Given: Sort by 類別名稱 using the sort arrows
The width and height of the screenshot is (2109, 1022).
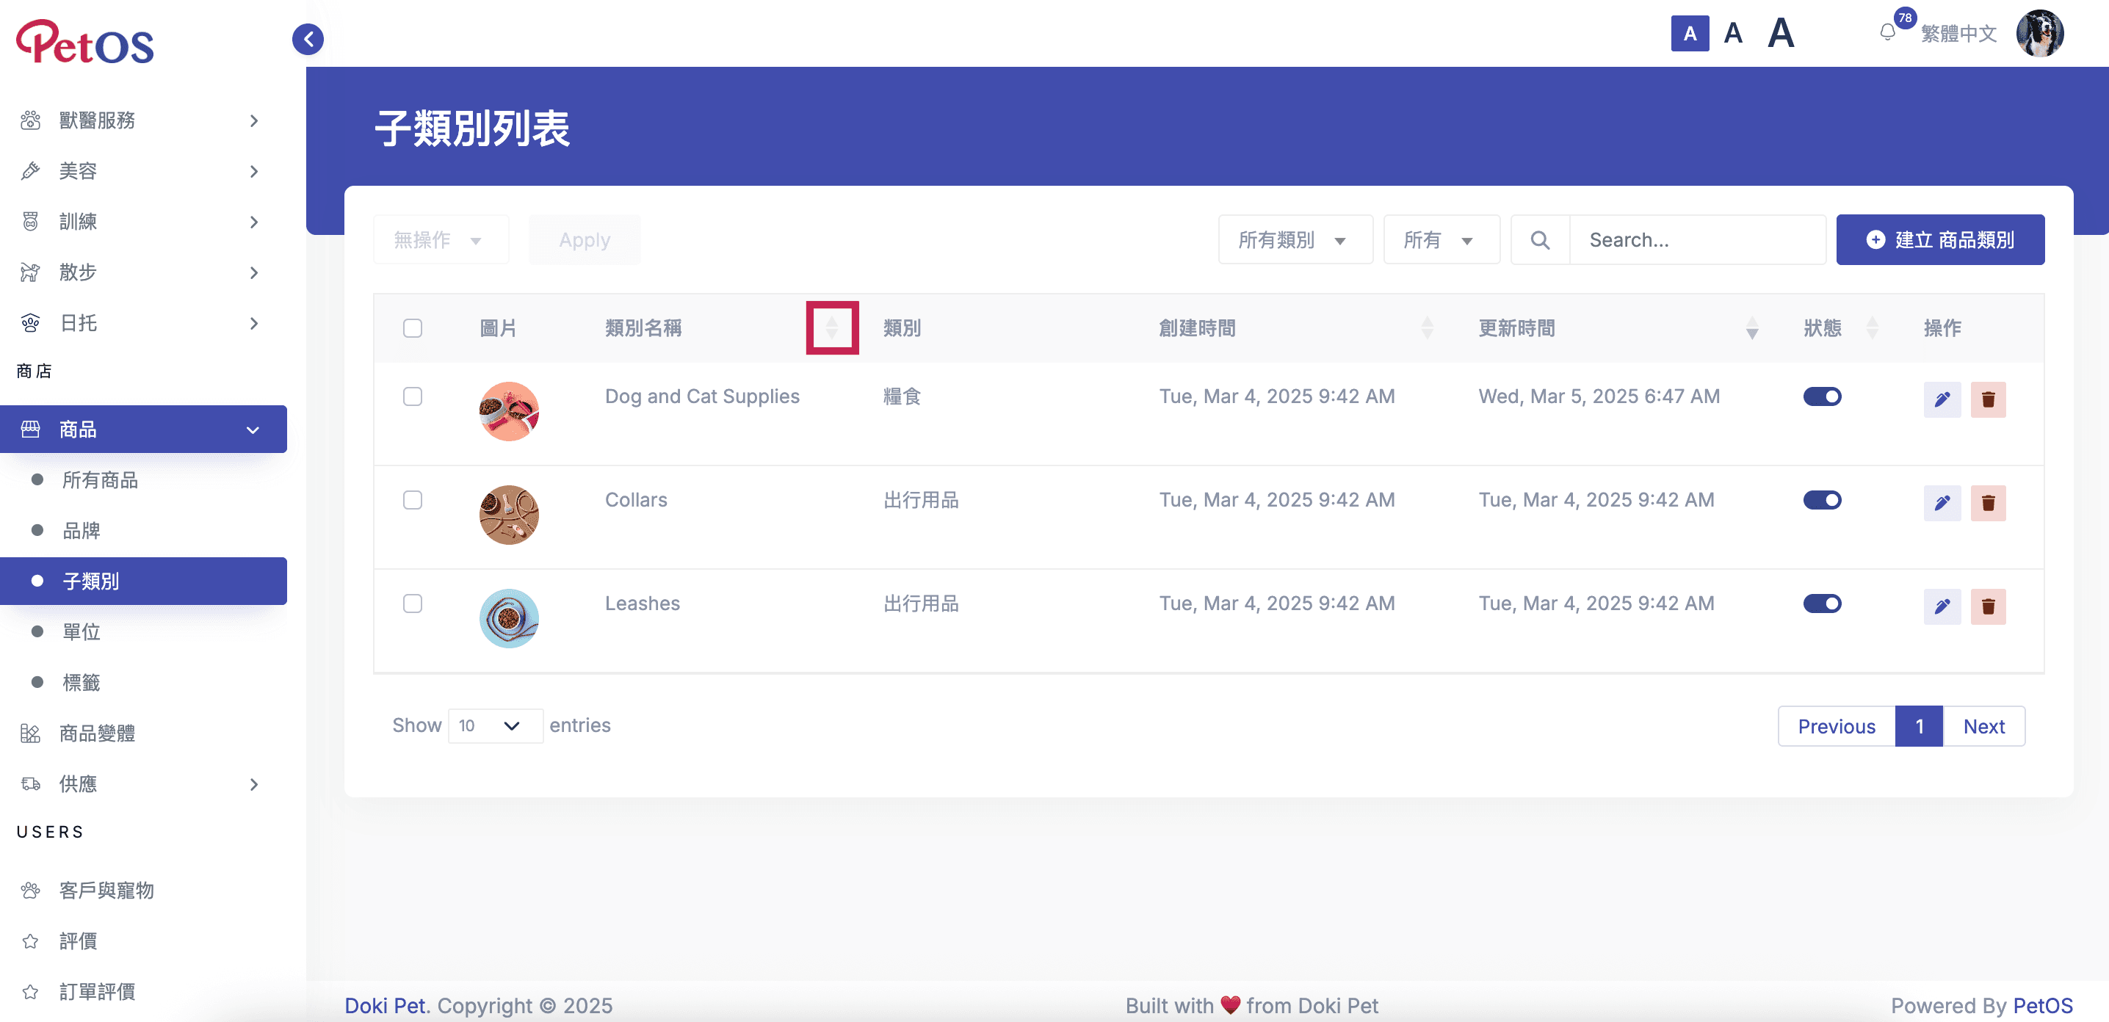Looking at the screenshot, I should (832, 328).
